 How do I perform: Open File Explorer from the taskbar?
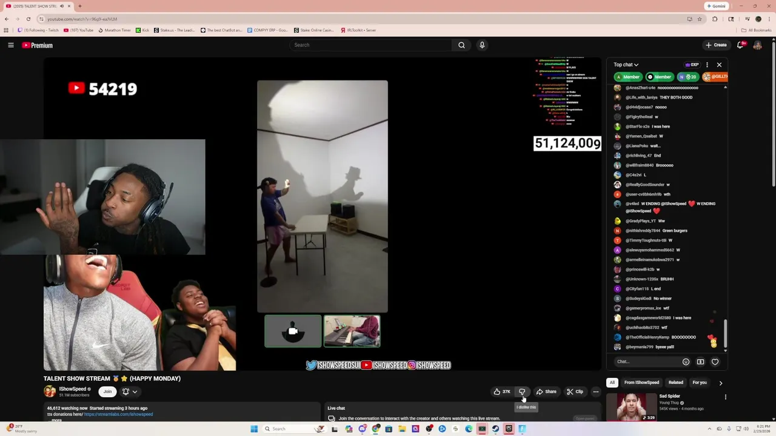click(x=402, y=429)
